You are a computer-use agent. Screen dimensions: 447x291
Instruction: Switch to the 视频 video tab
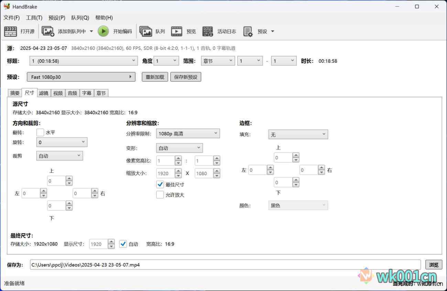[x=58, y=93]
